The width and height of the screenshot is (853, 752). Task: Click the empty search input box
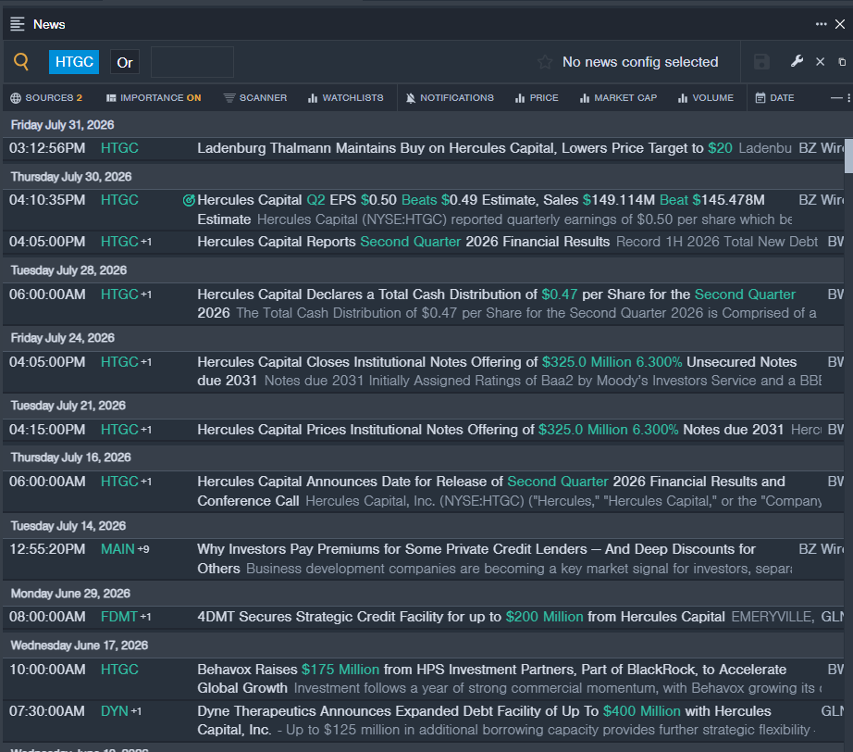192,62
